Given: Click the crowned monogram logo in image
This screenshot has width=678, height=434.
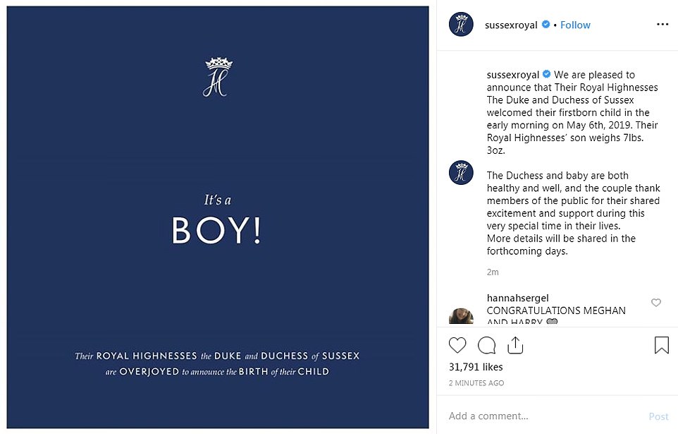Looking at the screenshot, I should pos(218,78).
